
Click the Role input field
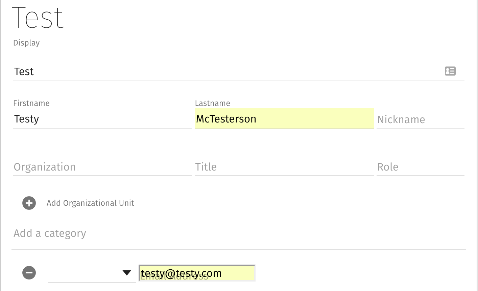[x=420, y=167]
